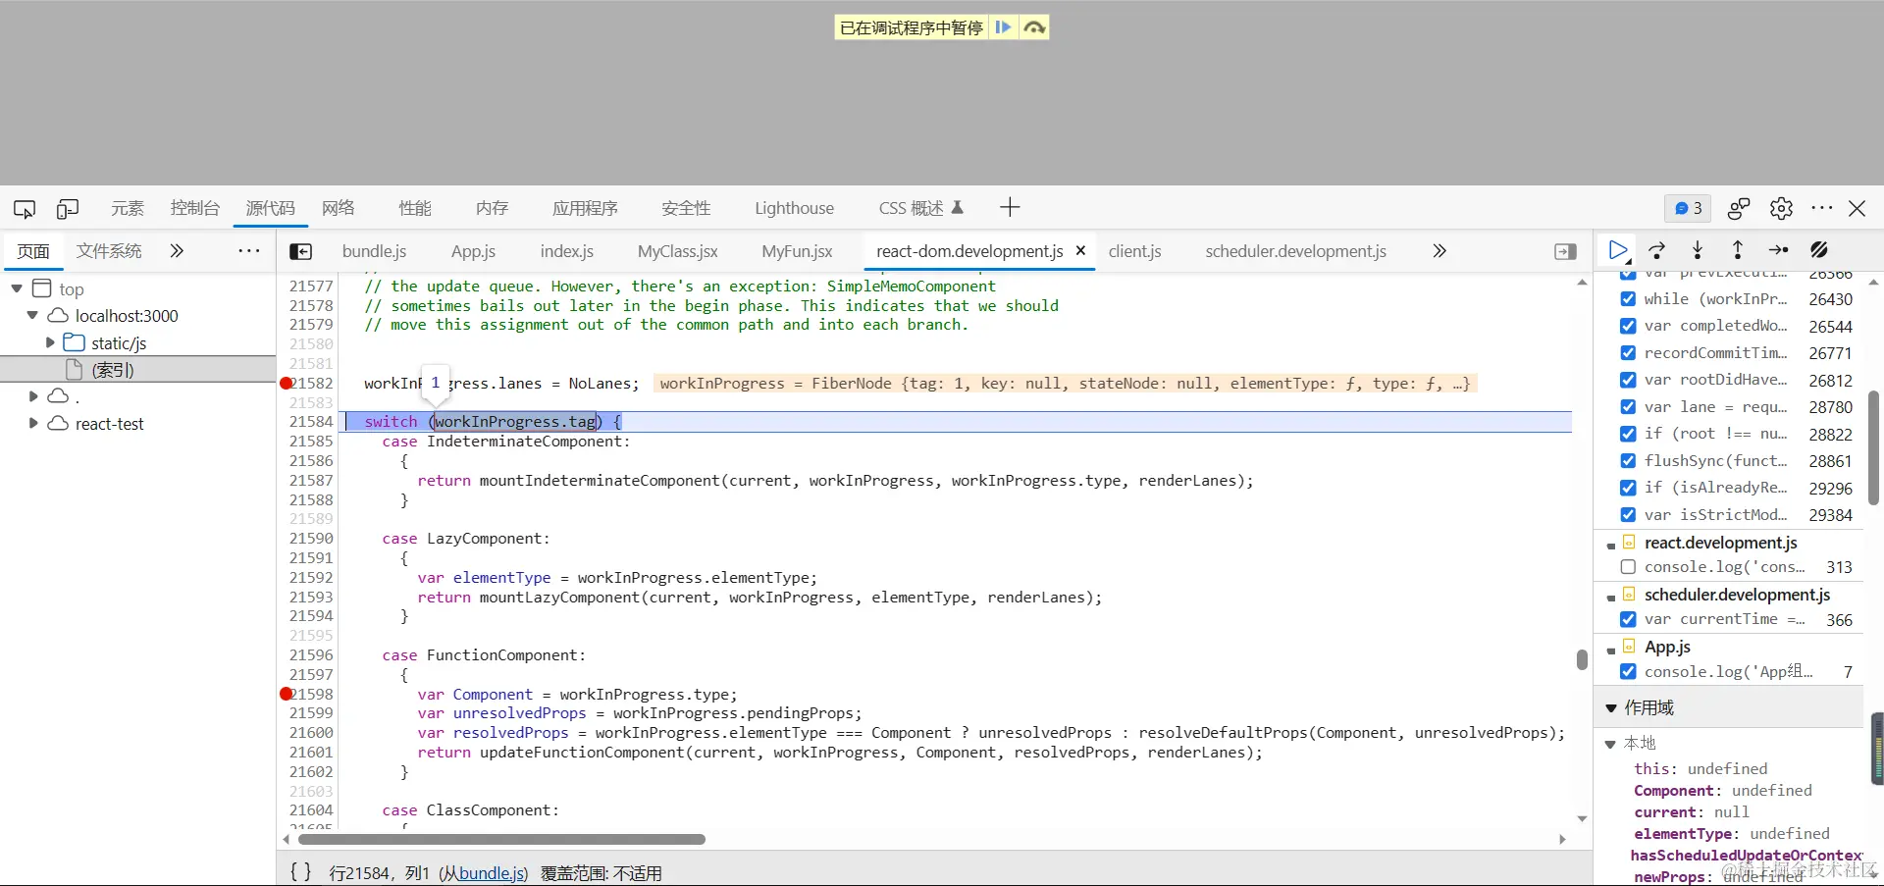
Task: Uncheck the 'flushSync(funct…' breakpoint
Action: (1628, 460)
